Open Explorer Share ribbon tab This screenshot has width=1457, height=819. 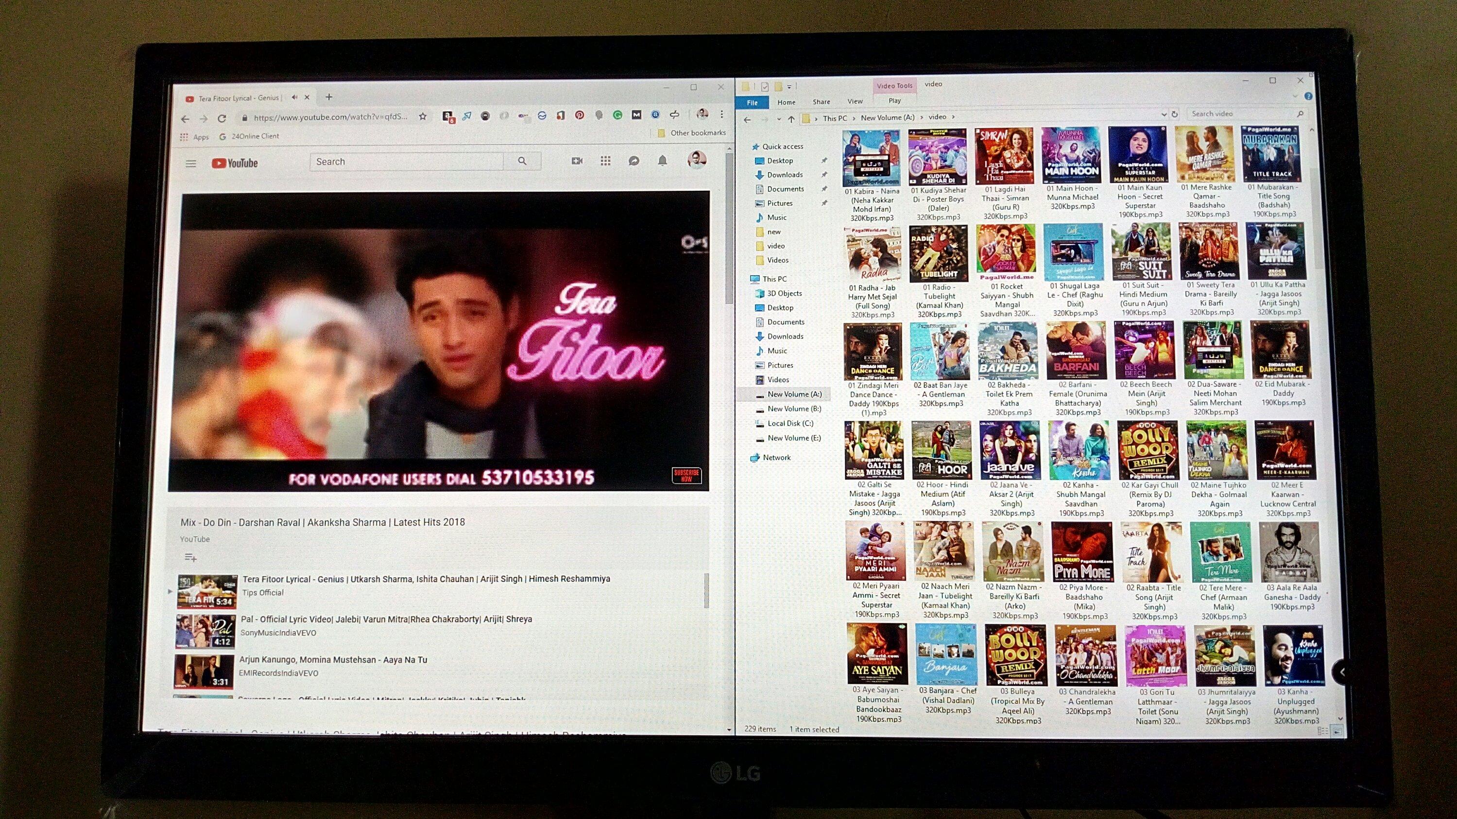coord(821,102)
